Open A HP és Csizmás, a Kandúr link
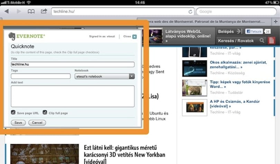This screenshot has height=164, width=280. pyautogui.click(x=235, y=104)
